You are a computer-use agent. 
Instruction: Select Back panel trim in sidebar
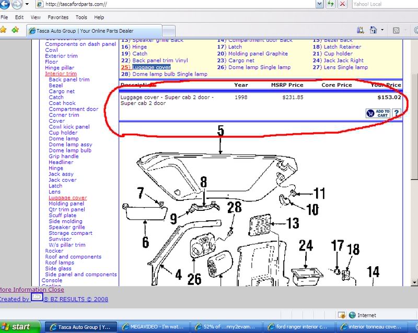[x=69, y=79]
